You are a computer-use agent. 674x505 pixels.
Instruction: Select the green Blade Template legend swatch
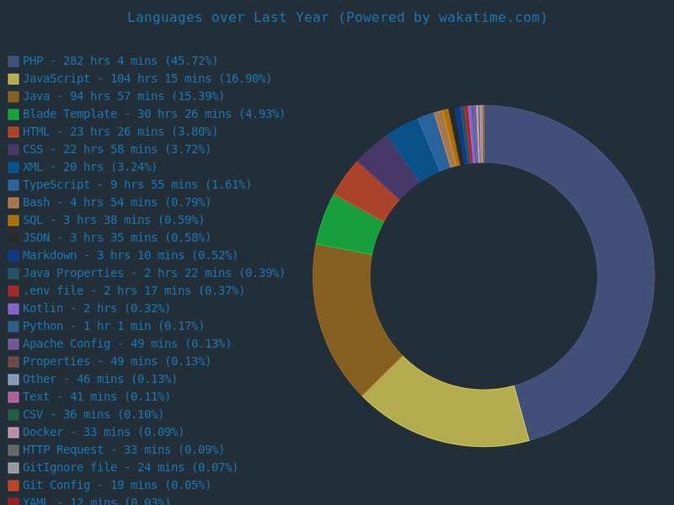[13, 114]
